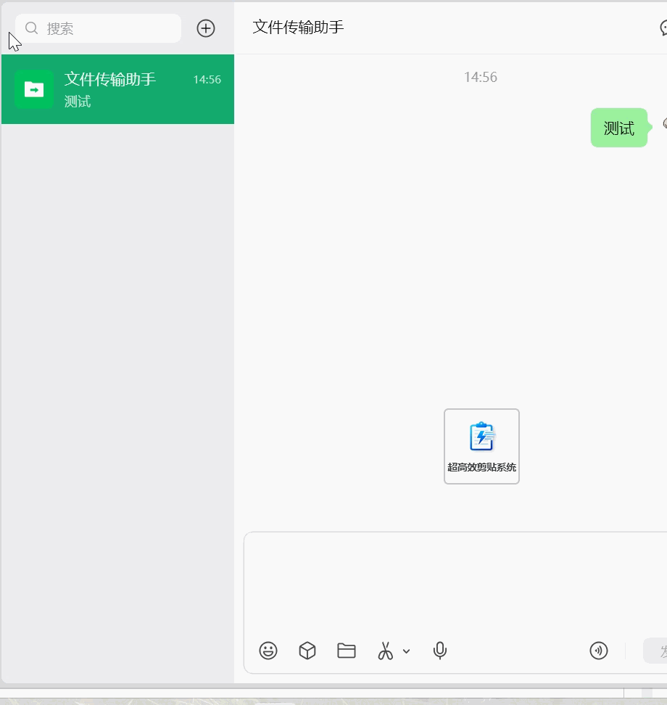Click the 超高效剪贴系统 clipboard thumbnail

click(x=481, y=446)
